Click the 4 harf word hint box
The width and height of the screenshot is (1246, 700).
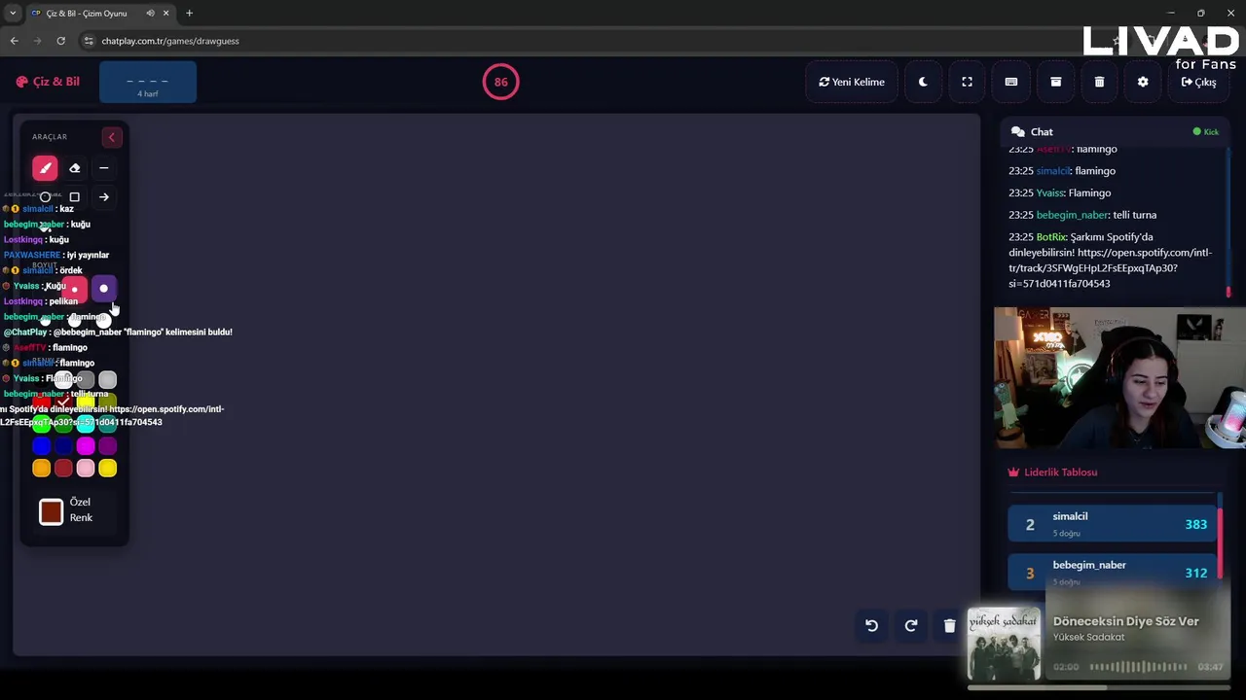click(x=148, y=83)
